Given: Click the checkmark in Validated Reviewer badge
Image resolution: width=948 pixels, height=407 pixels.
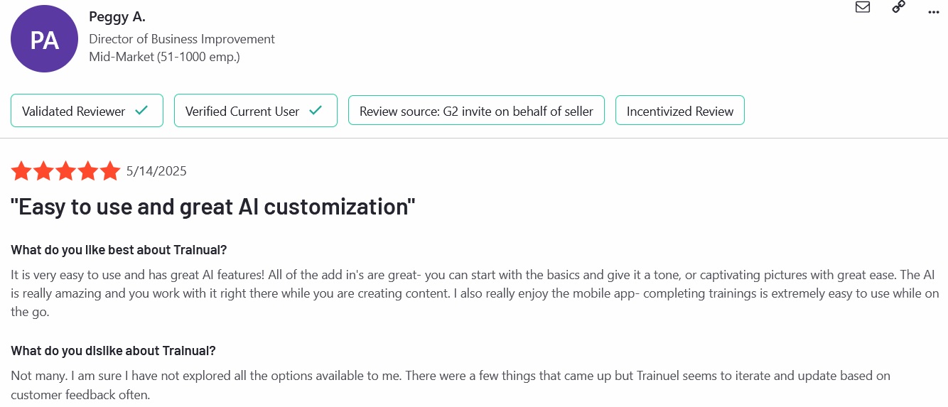Looking at the screenshot, I should coord(141,111).
